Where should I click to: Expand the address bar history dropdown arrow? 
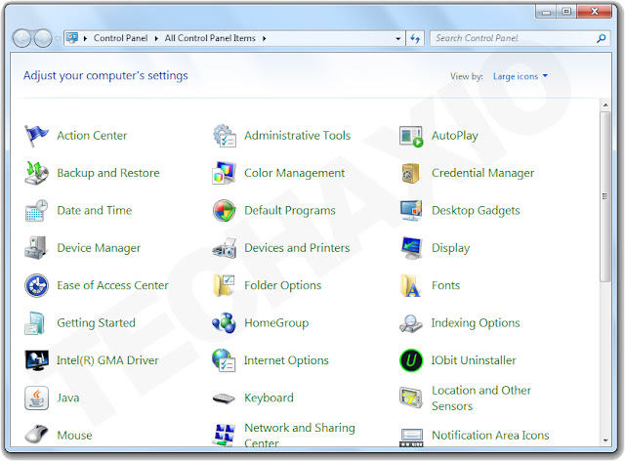point(397,39)
